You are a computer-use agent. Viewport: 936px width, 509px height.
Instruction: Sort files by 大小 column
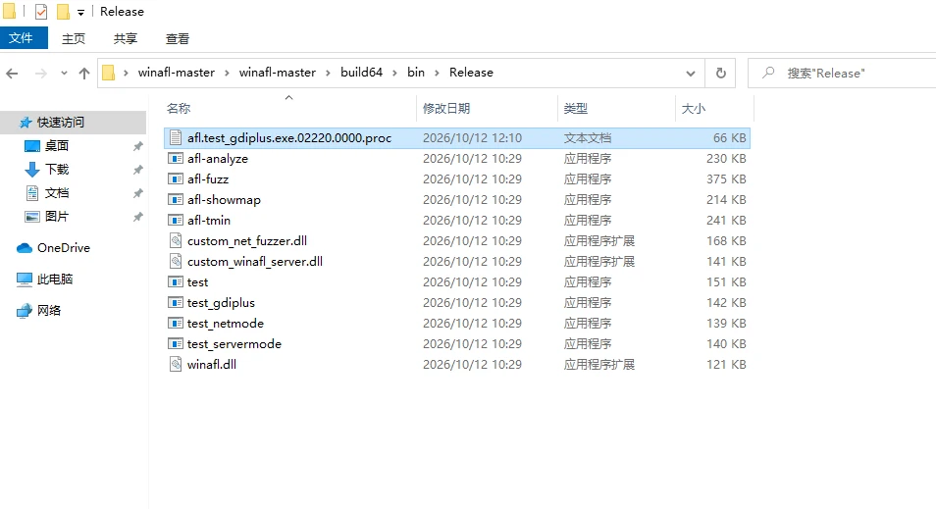(714, 108)
